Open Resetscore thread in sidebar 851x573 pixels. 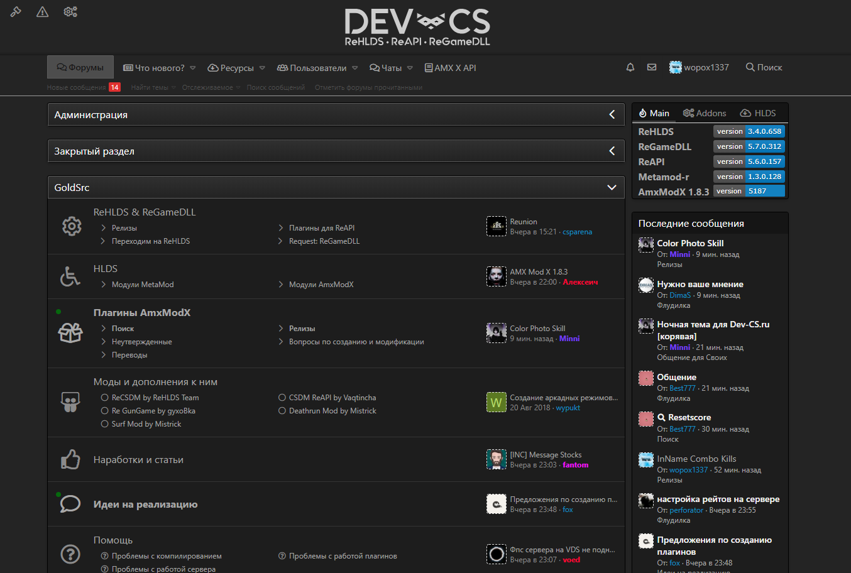(x=689, y=418)
